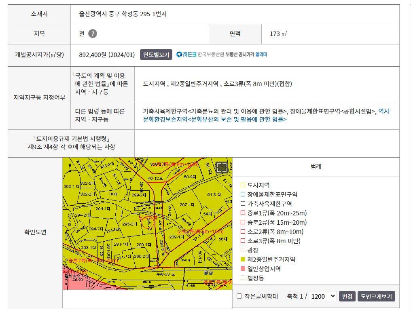Click parcel 302-2대 on the map

[87, 194]
